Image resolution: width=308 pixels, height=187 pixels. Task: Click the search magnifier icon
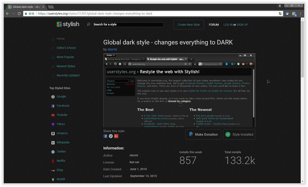(x=89, y=24)
